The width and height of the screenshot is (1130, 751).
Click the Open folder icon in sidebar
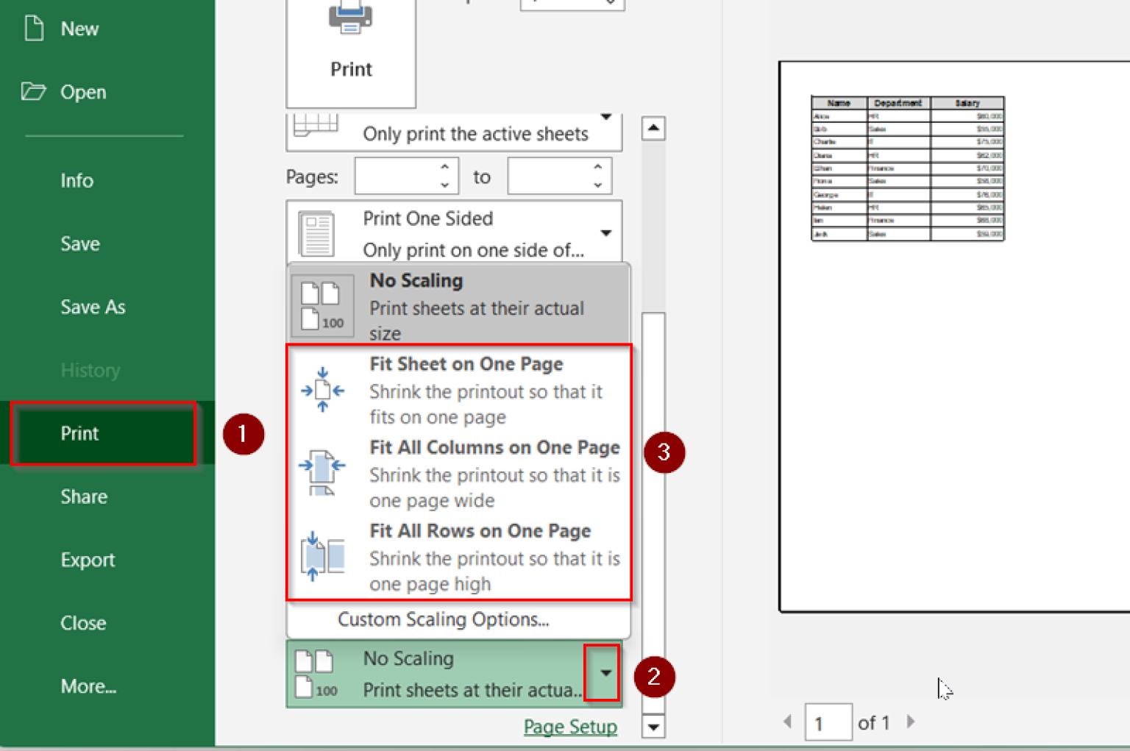[34, 91]
